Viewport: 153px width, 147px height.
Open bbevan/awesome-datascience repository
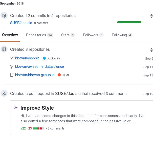(x=39, y=67)
